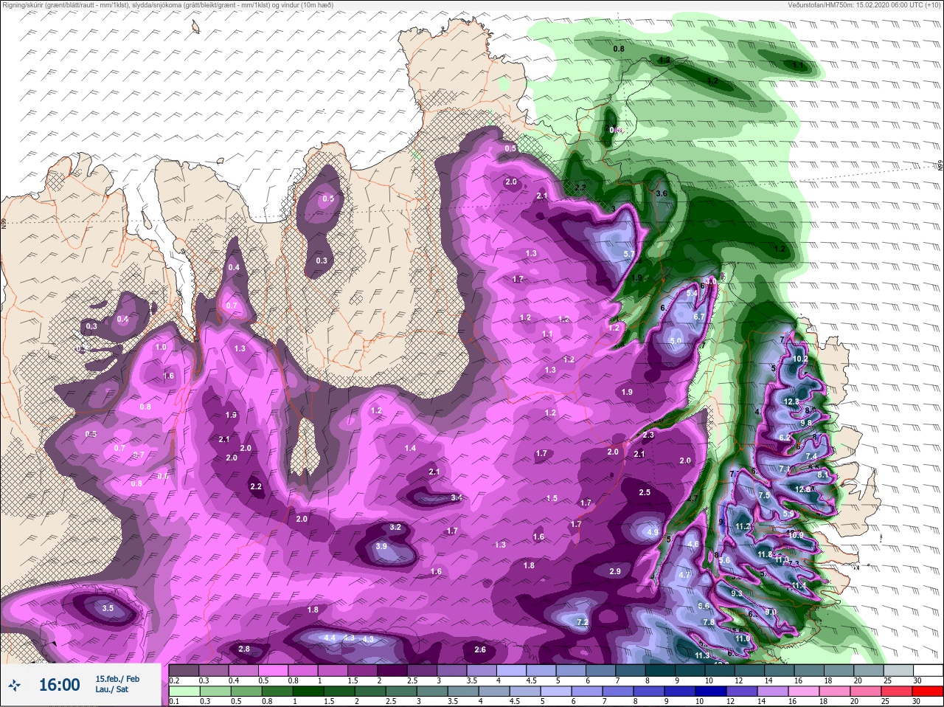
Task: Click the 6.7 precipitation value
Action: pyautogui.click(x=699, y=317)
